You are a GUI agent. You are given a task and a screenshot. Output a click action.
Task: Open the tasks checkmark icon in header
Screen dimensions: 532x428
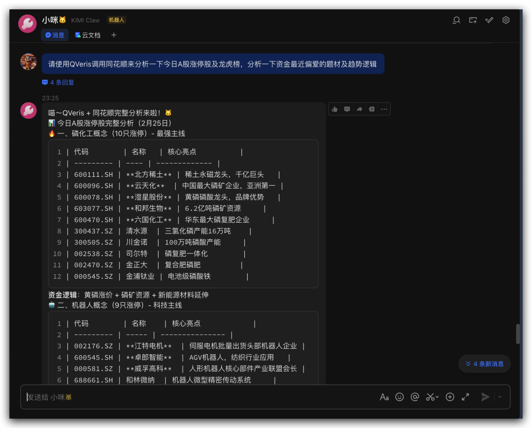point(489,20)
